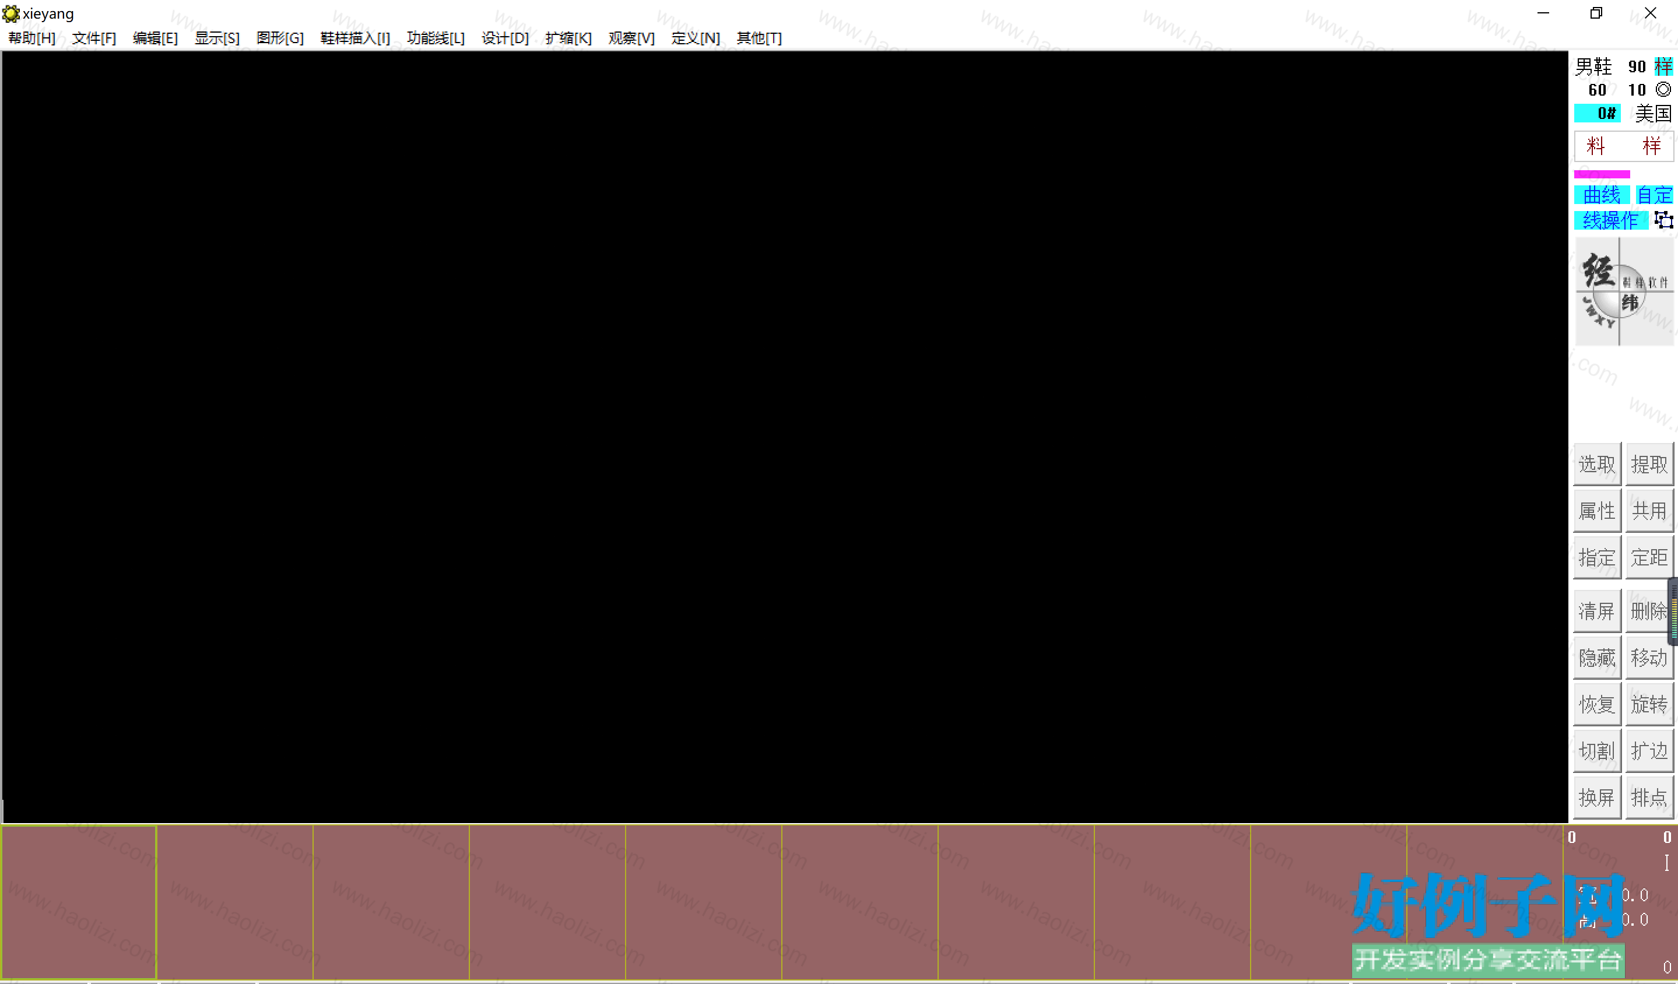
Task: Click the 提取 button
Action: coord(1649,464)
